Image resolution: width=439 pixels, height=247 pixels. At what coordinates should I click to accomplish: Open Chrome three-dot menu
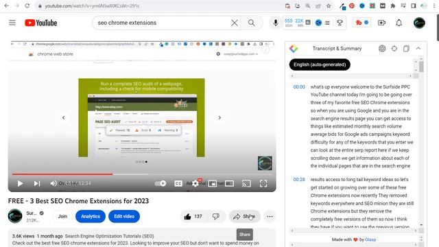point(434,5)
